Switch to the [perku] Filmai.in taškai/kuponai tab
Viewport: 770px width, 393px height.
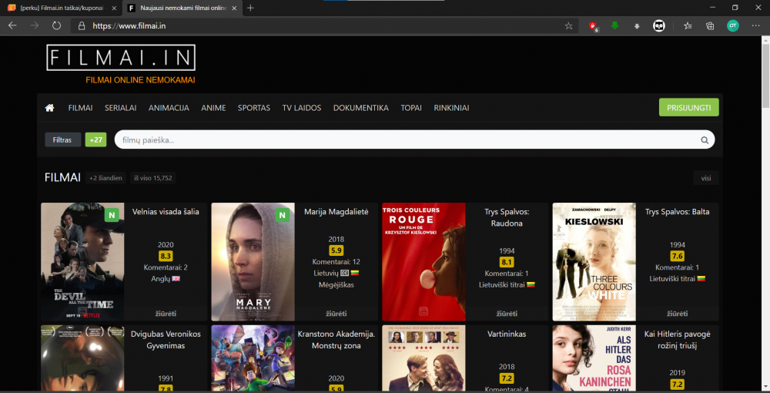pos(60,8)
